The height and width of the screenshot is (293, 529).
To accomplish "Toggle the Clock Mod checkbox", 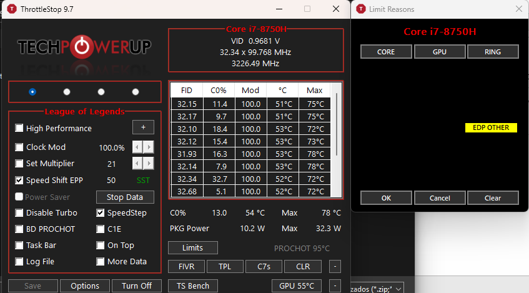I will coord(19,147).
